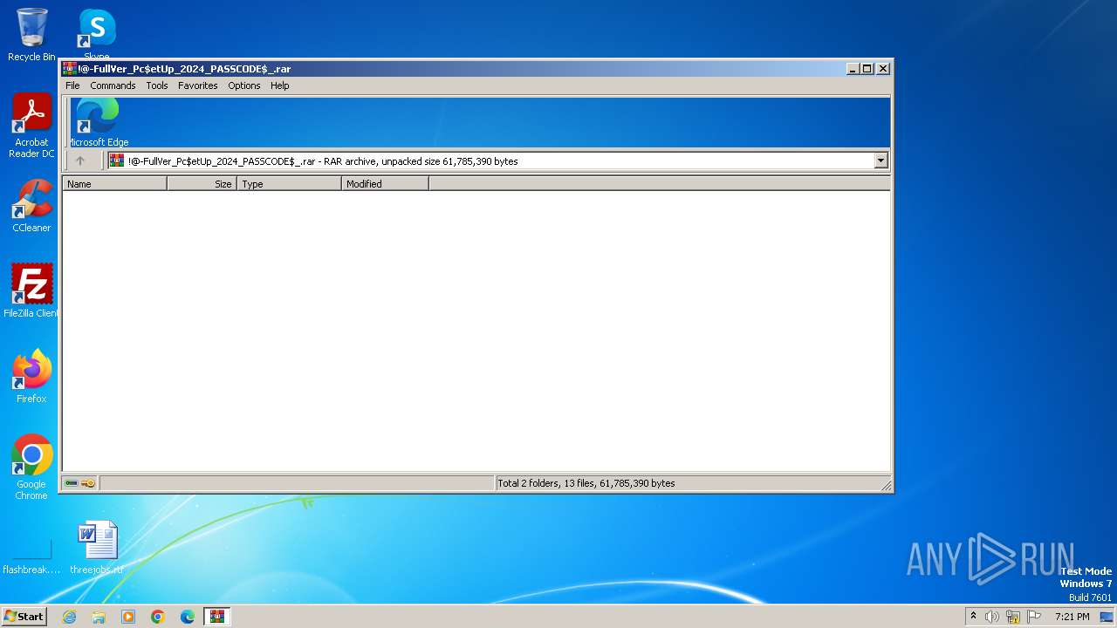Launch Internet Explorer from the taskbar

coord(69,617)
